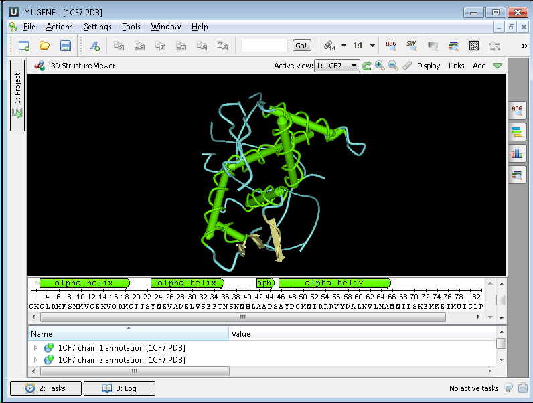The image size is (533, 403).
Task: Click the 'No active tasks' status text
Action: (x=473, y=388)
